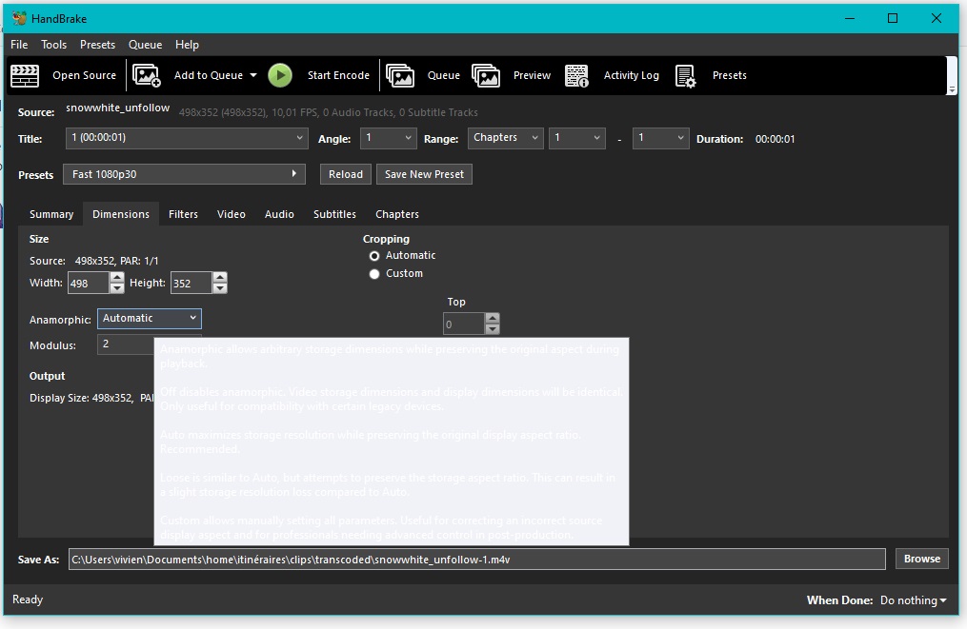The height and width of the screenshot is (629, 967).
Task: Switch to the Filters tab
Action: 183,214
